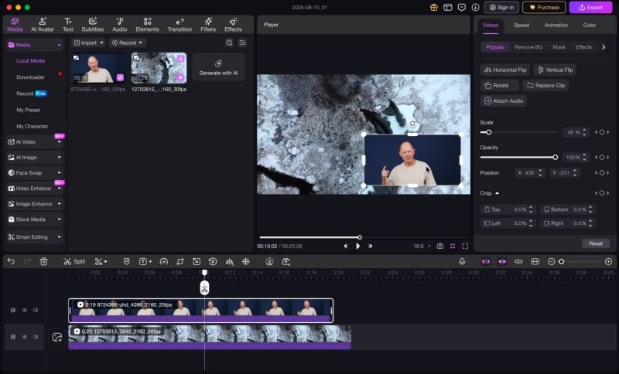Switch to the Animation tab
Image resolution: width=619 pixels, height=374 pixels.
click(x=556, y=25)
